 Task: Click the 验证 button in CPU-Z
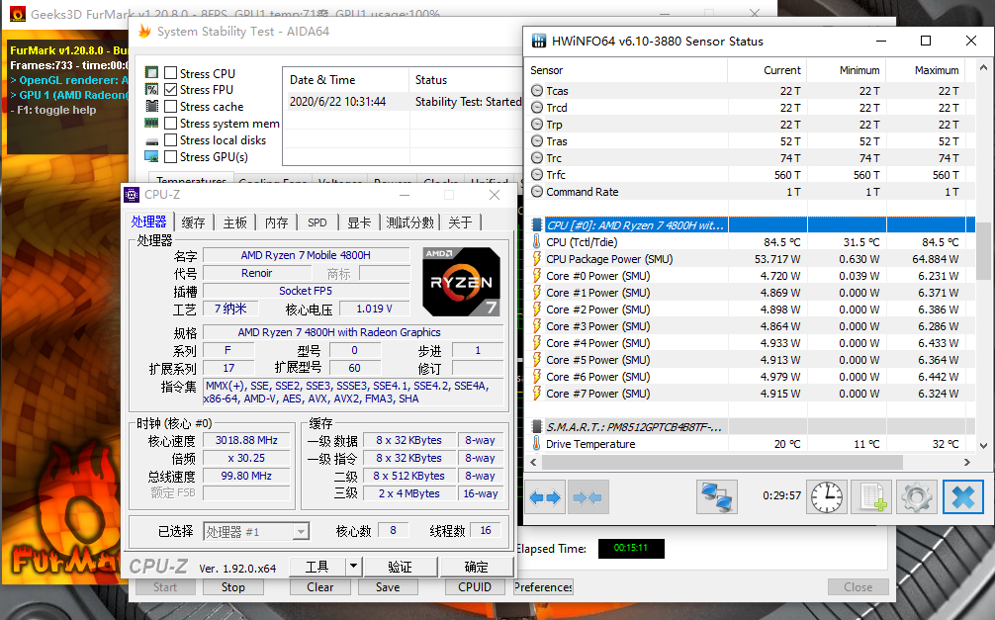[401, 566]
